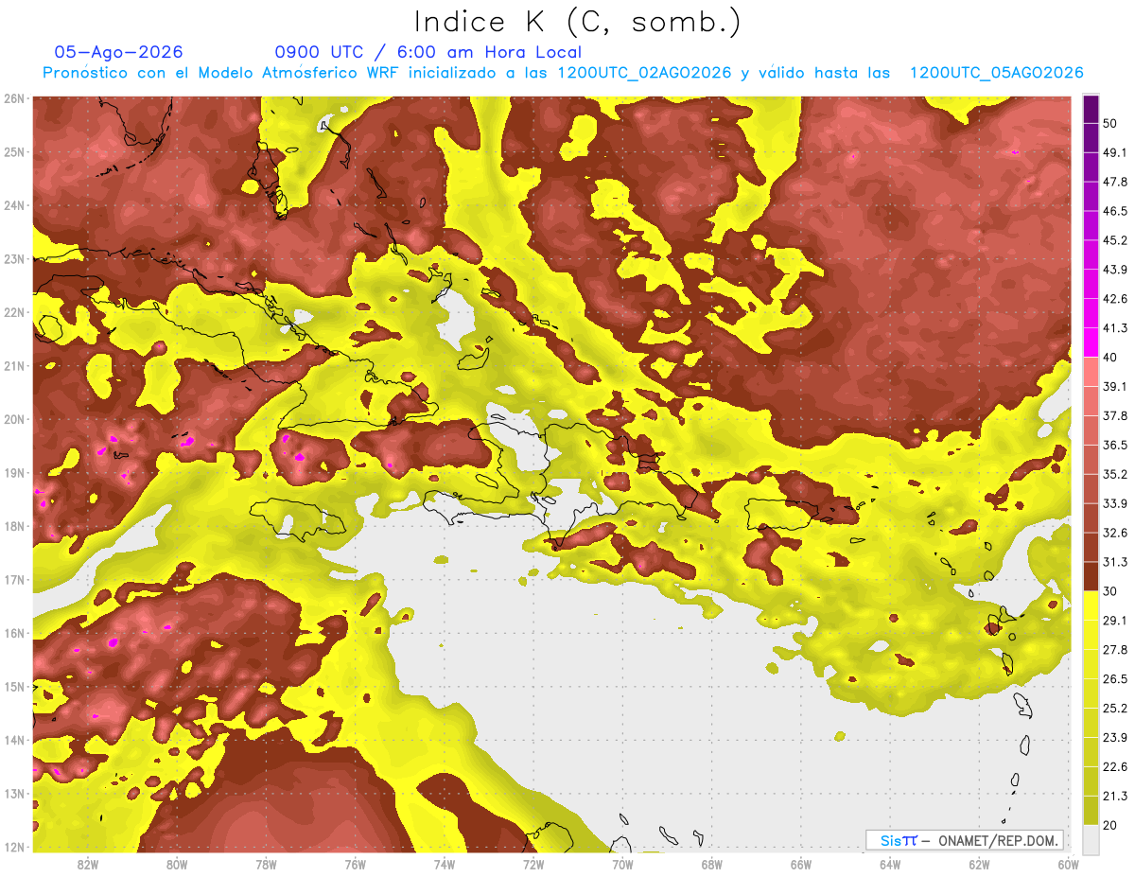The image size is (1135, 877).
Task: Click the '20N' latitude label
Action: pos(14,419)
